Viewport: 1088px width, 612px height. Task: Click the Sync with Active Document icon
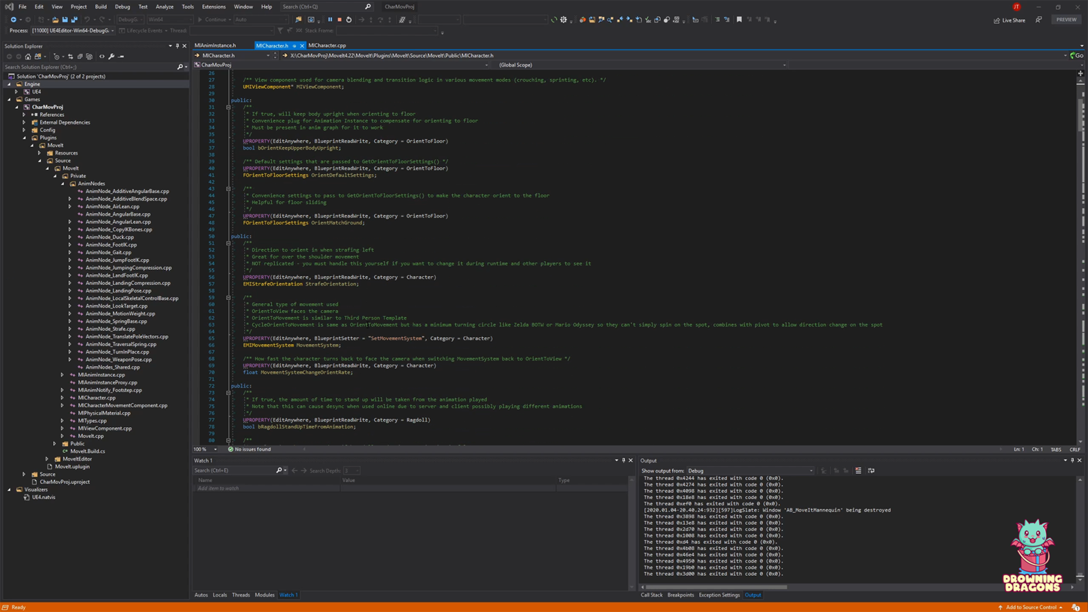coord(71,56)
